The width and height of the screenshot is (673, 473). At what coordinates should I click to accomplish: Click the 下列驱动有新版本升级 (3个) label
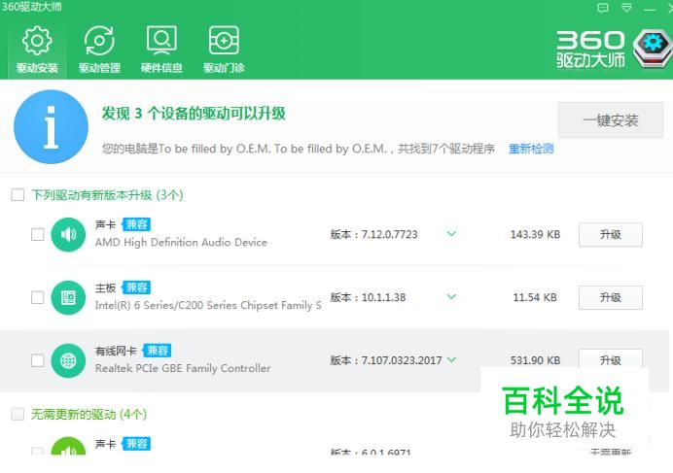click(107, 195)
